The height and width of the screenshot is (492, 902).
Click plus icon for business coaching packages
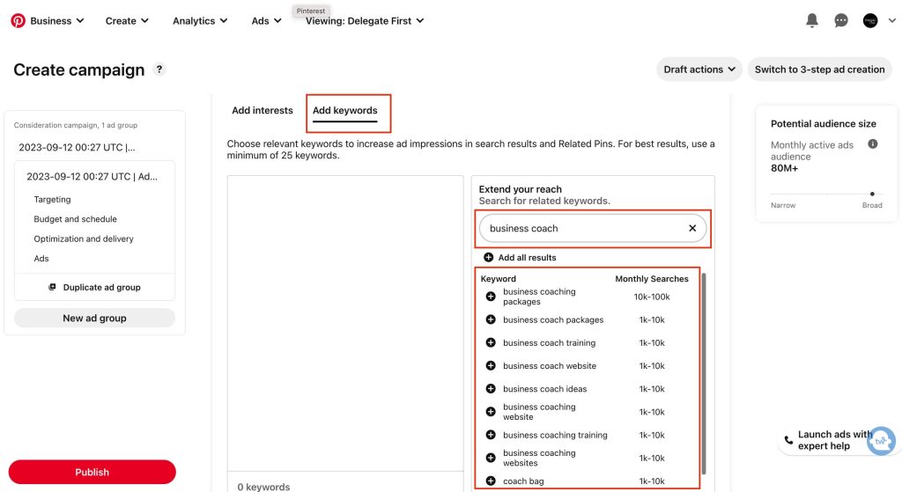pos(491,297)
